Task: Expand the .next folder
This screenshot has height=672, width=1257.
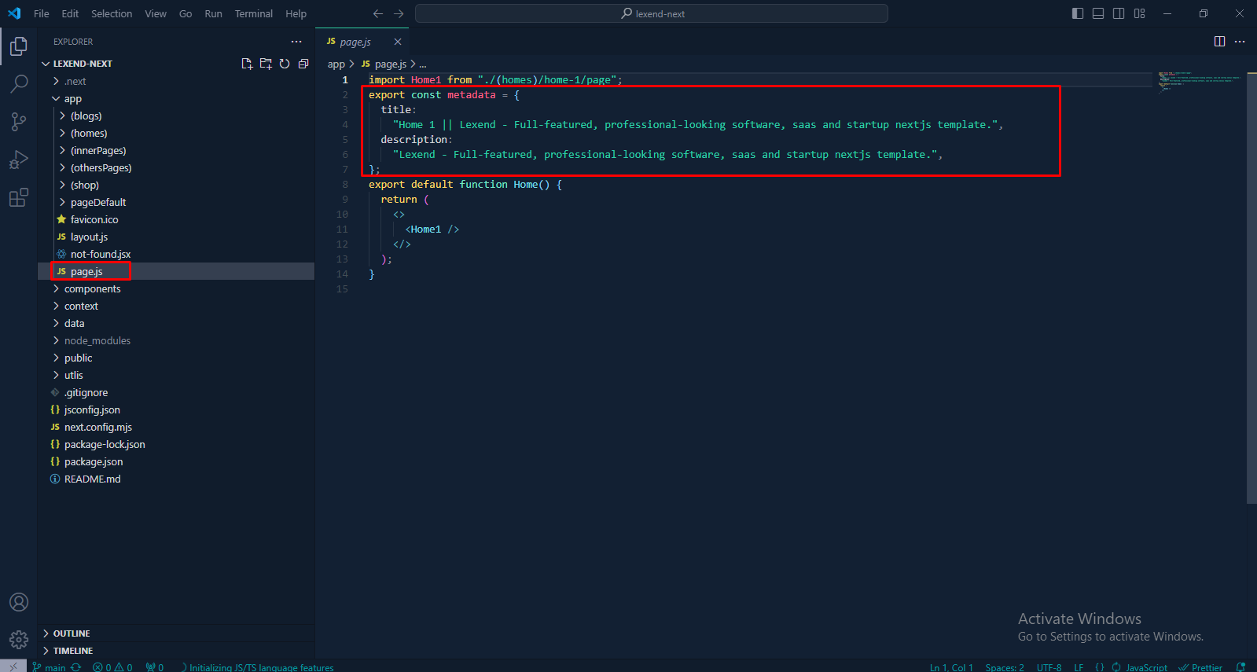Action: coord(176,81)
